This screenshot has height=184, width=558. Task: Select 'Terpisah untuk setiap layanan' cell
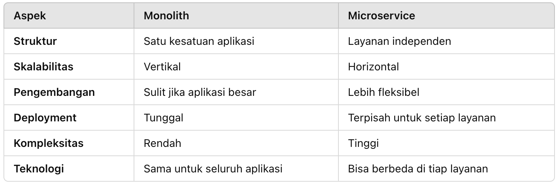(422, 118)
